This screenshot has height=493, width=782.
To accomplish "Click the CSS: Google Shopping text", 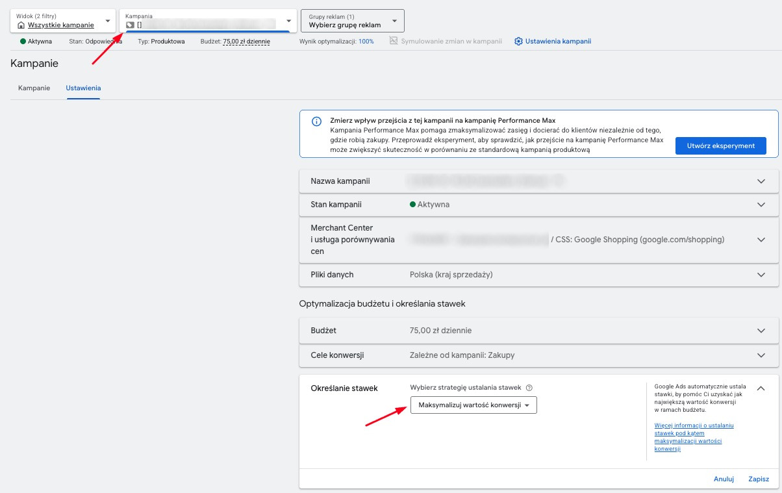I will 641,240.
